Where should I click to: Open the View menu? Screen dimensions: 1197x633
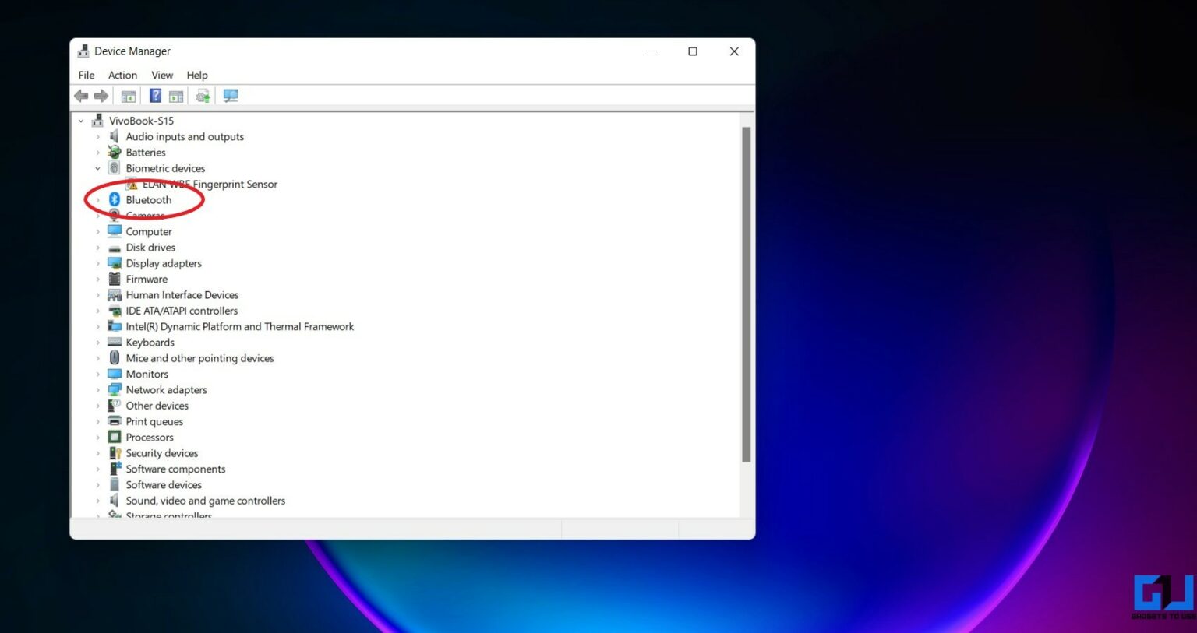coord(162,75)
